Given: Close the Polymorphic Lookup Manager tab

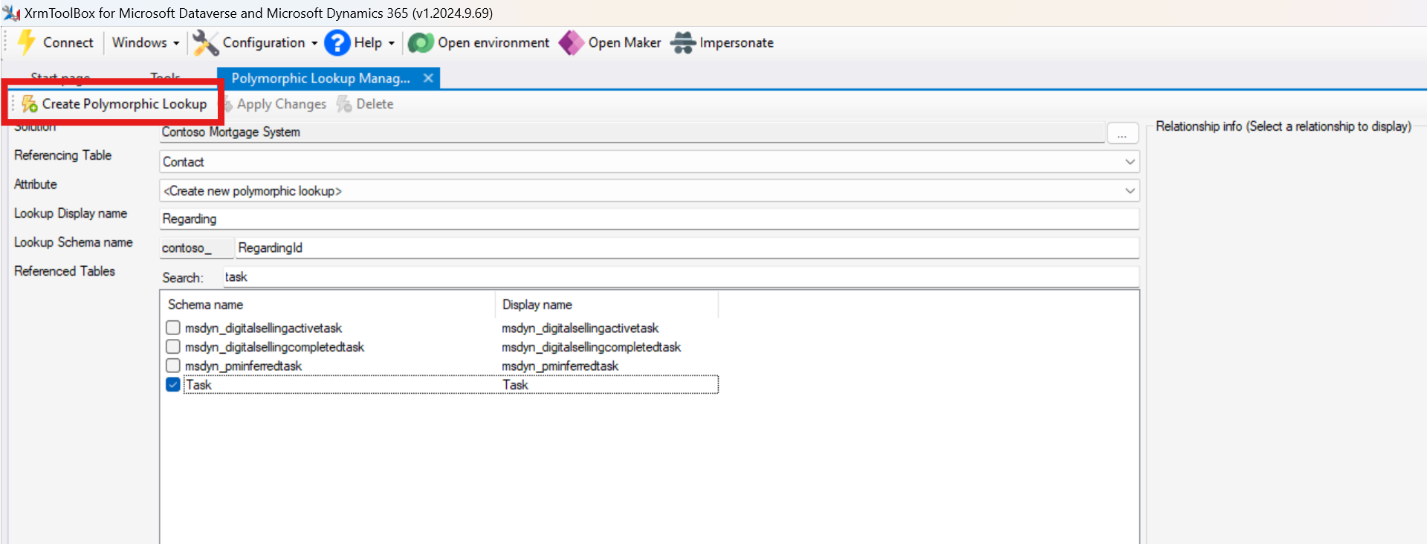Looking at the screenshot, I should point(428,79).
